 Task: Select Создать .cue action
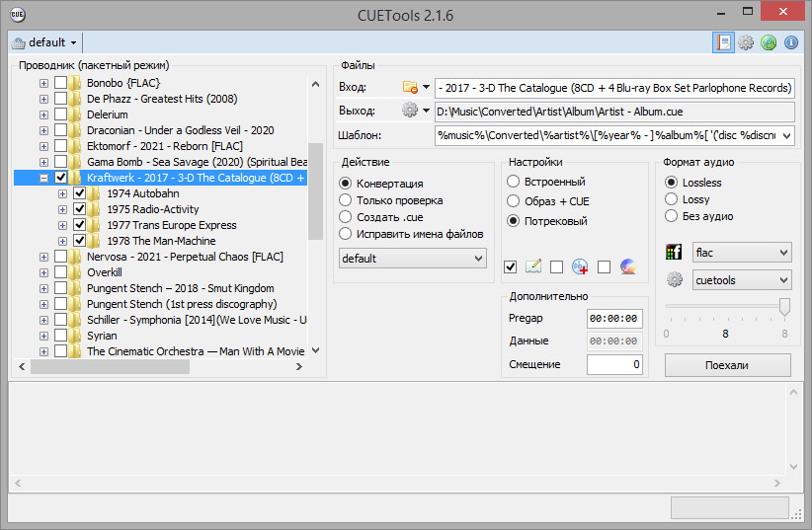point(346,217)
